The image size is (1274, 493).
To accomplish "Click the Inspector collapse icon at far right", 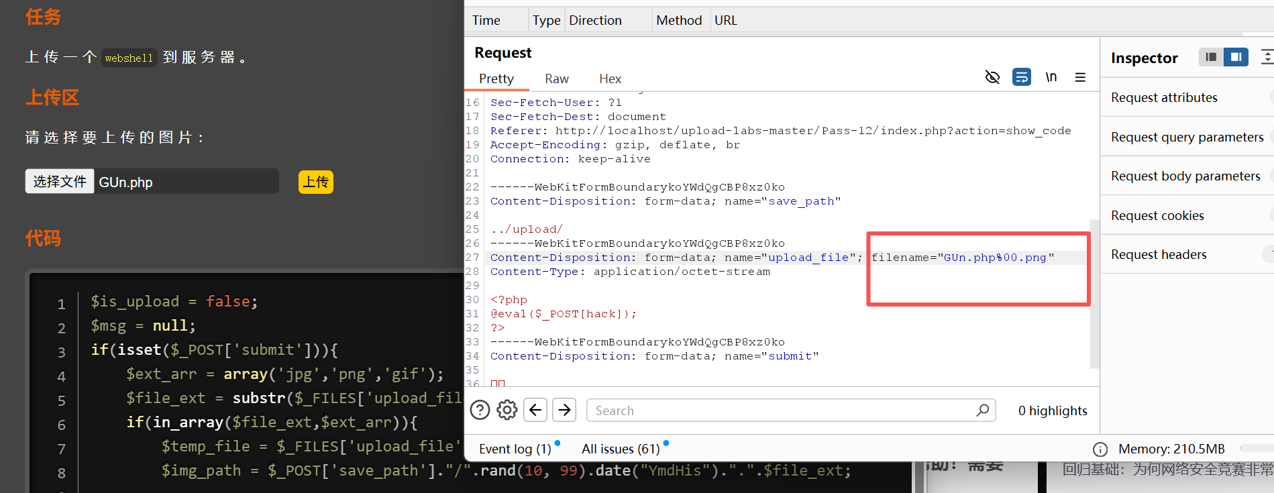I will pos(1267,57).
